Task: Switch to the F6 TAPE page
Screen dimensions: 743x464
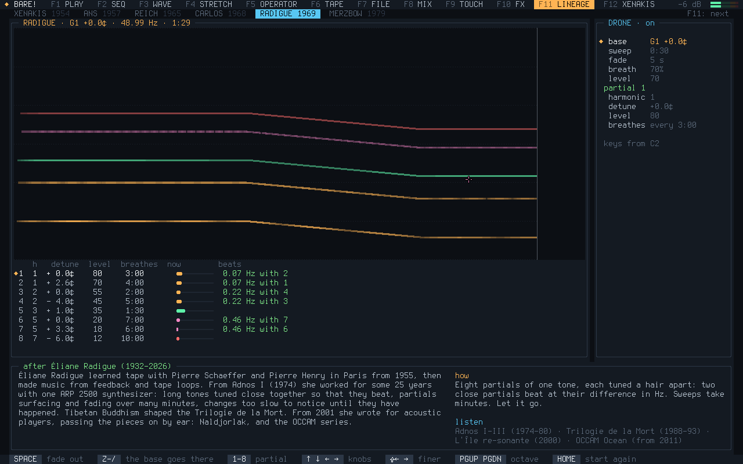Action: (327, 4)
